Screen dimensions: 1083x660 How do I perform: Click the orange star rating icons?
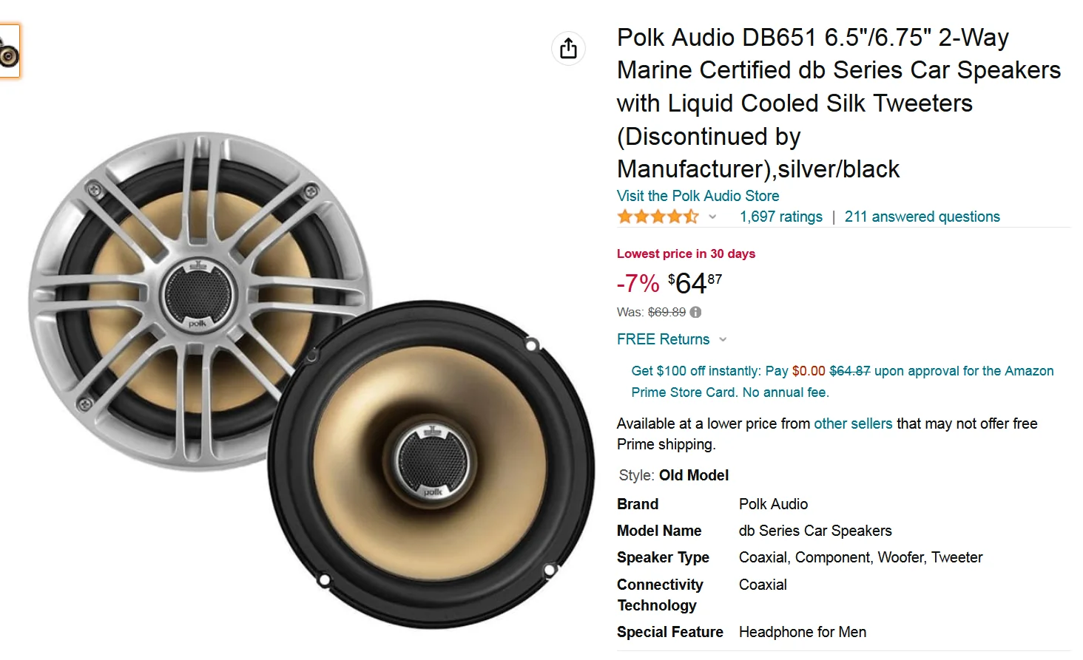[x=657, y=217]
